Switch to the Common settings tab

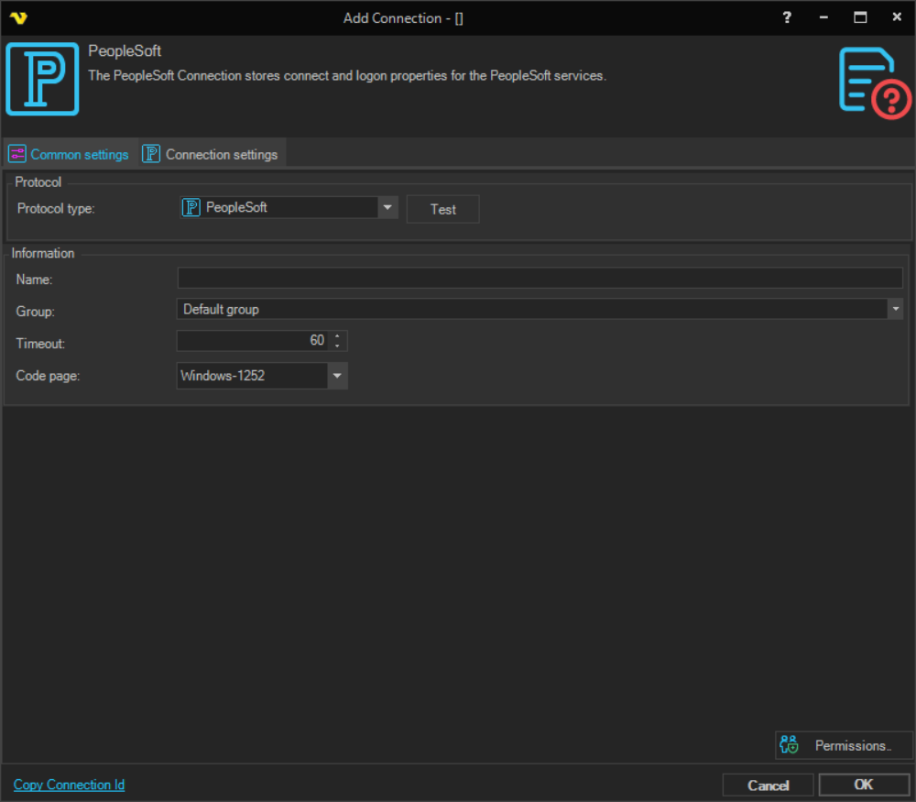click(70, 154)
